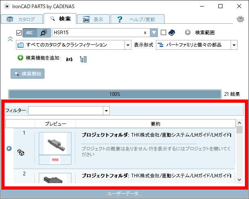Click row 1 プロジェクトフォルダ path text
Image resolution: width=249 pixels, height=199 pixels.
pos(156,135)
